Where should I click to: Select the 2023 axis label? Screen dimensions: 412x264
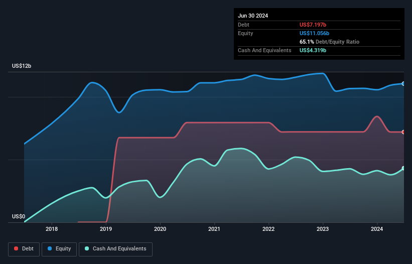[x=323, y=229]
